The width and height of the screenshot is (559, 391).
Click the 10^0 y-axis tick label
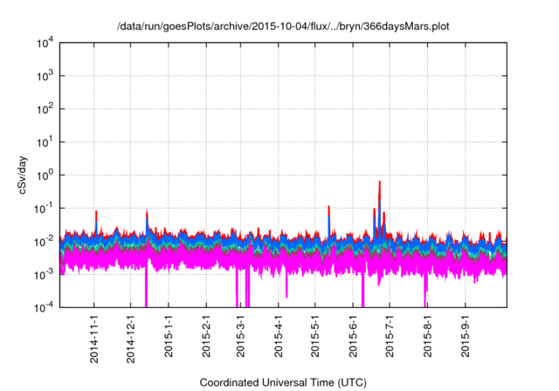point(45,175)
